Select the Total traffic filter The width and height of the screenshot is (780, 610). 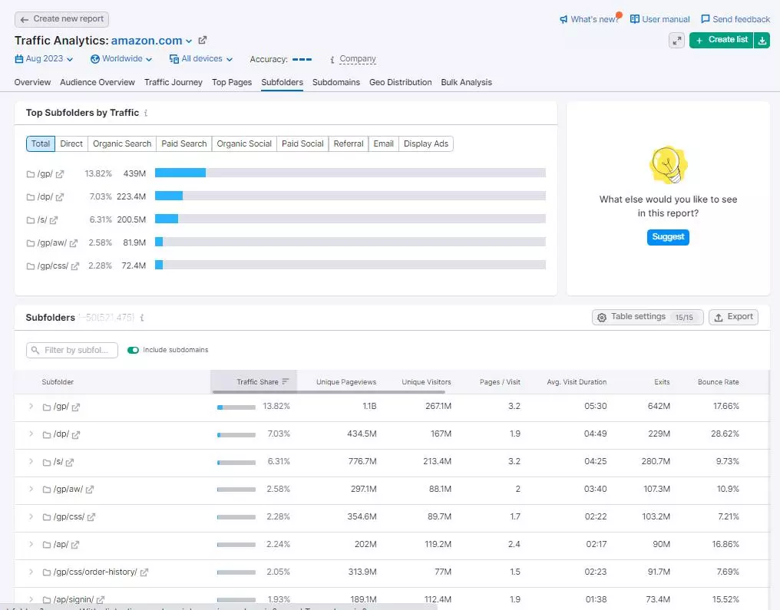point(40,143)
